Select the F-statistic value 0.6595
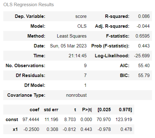 pyautogui.click(x=142, y=36)
